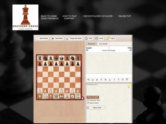This screenshot has height=124, width=166.
Task: Select the black king on e8
Action: 61,58
